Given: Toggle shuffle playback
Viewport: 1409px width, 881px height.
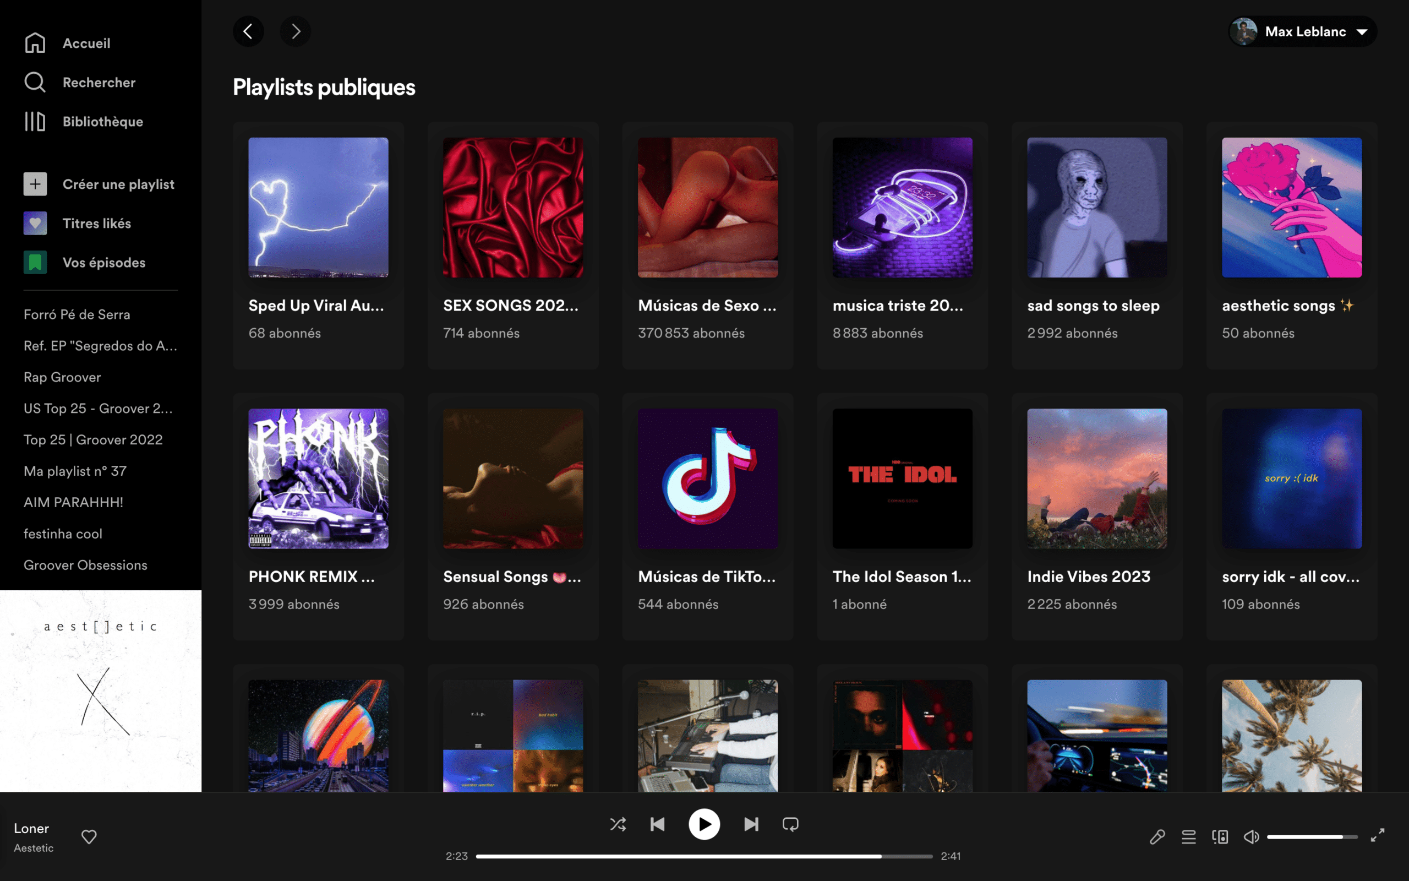Looking at the screenshot, I should click(618, 824).
